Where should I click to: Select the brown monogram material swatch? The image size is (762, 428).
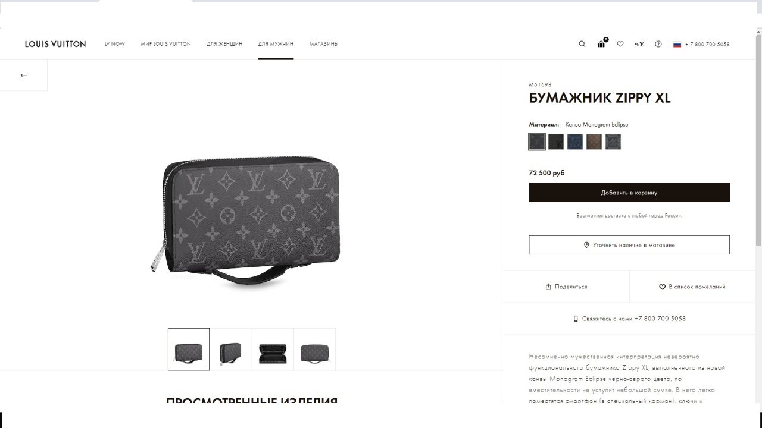[594, 142]
